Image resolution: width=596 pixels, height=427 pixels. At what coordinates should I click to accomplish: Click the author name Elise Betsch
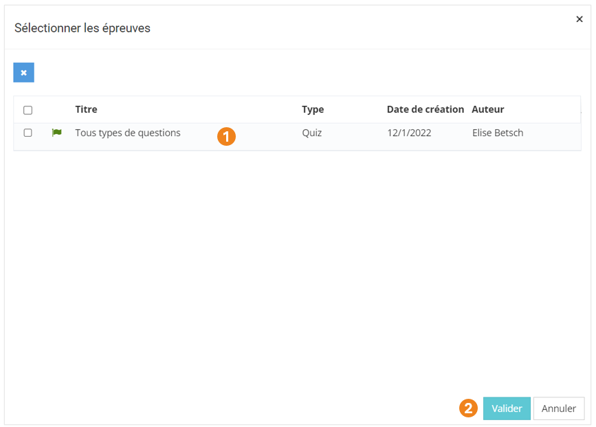[497, 133]
